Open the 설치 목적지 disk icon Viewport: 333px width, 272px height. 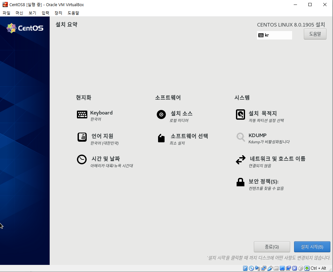(240, 114)
